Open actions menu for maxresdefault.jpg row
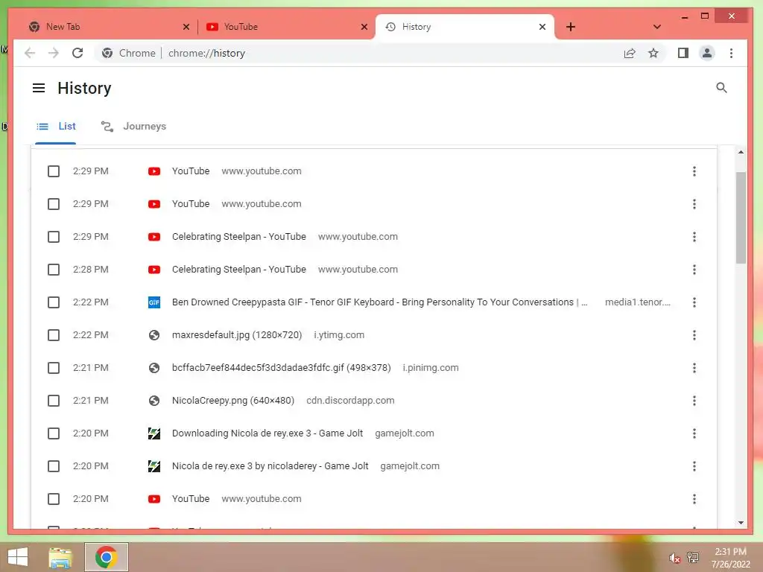Image resolution: width=763 pixels, height=572 pixels. pos(694,335)
